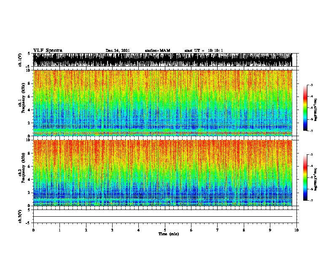Click the ch.1 colorbar "log(PSD)" units label
The image size is (334, 258).
(315, 110)
